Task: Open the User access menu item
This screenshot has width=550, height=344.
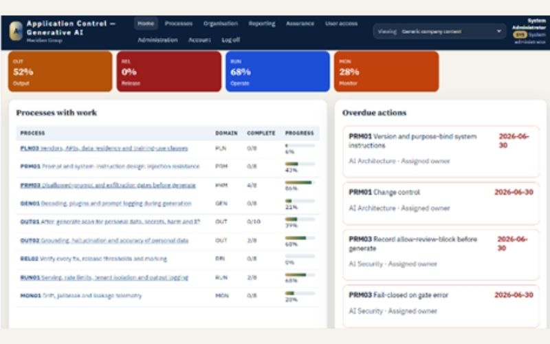Action: pos(341,23)
